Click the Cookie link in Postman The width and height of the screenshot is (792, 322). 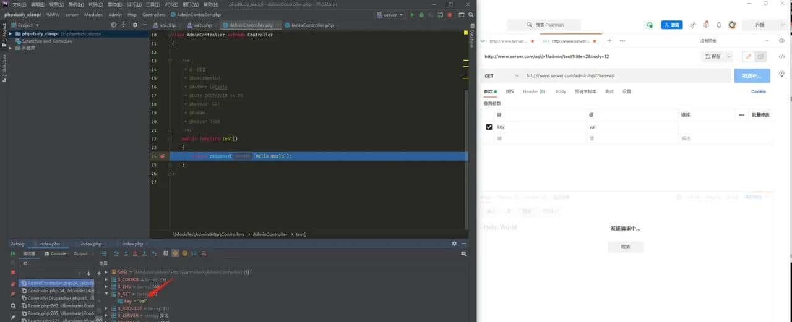(x=758, y=91)
